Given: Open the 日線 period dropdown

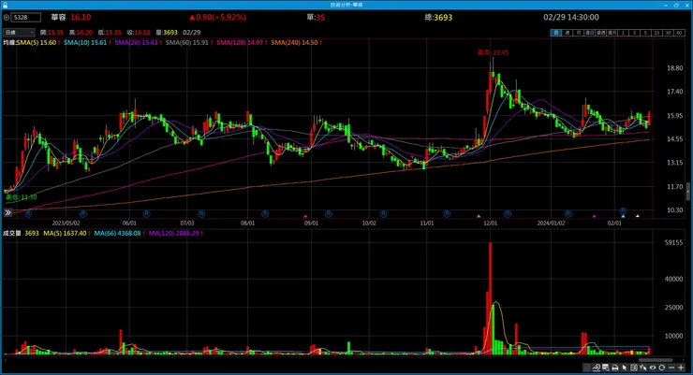Looking at the screenshot, I should click(19, 33).
